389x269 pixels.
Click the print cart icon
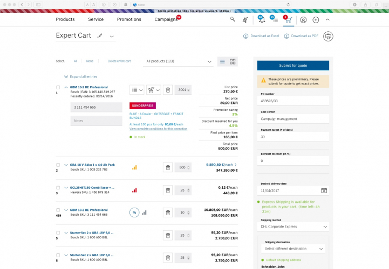tap(328, 37)
